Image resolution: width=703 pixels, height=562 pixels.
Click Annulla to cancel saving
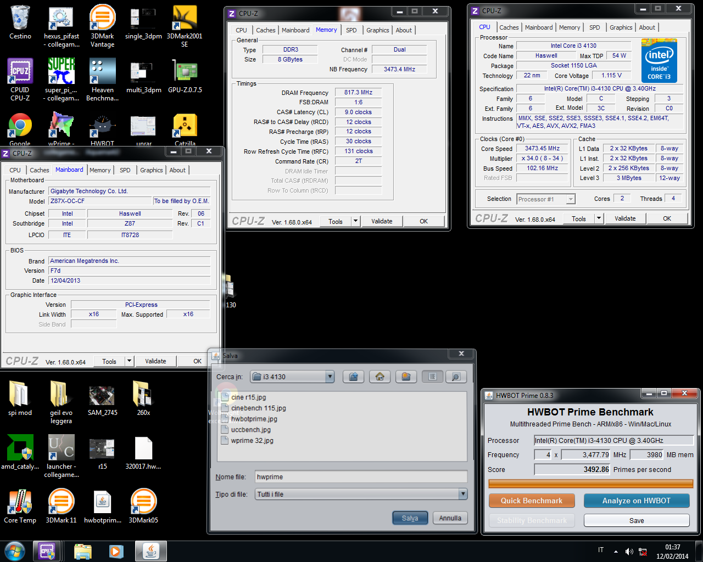pyautogui.click(x=450, y=518)
